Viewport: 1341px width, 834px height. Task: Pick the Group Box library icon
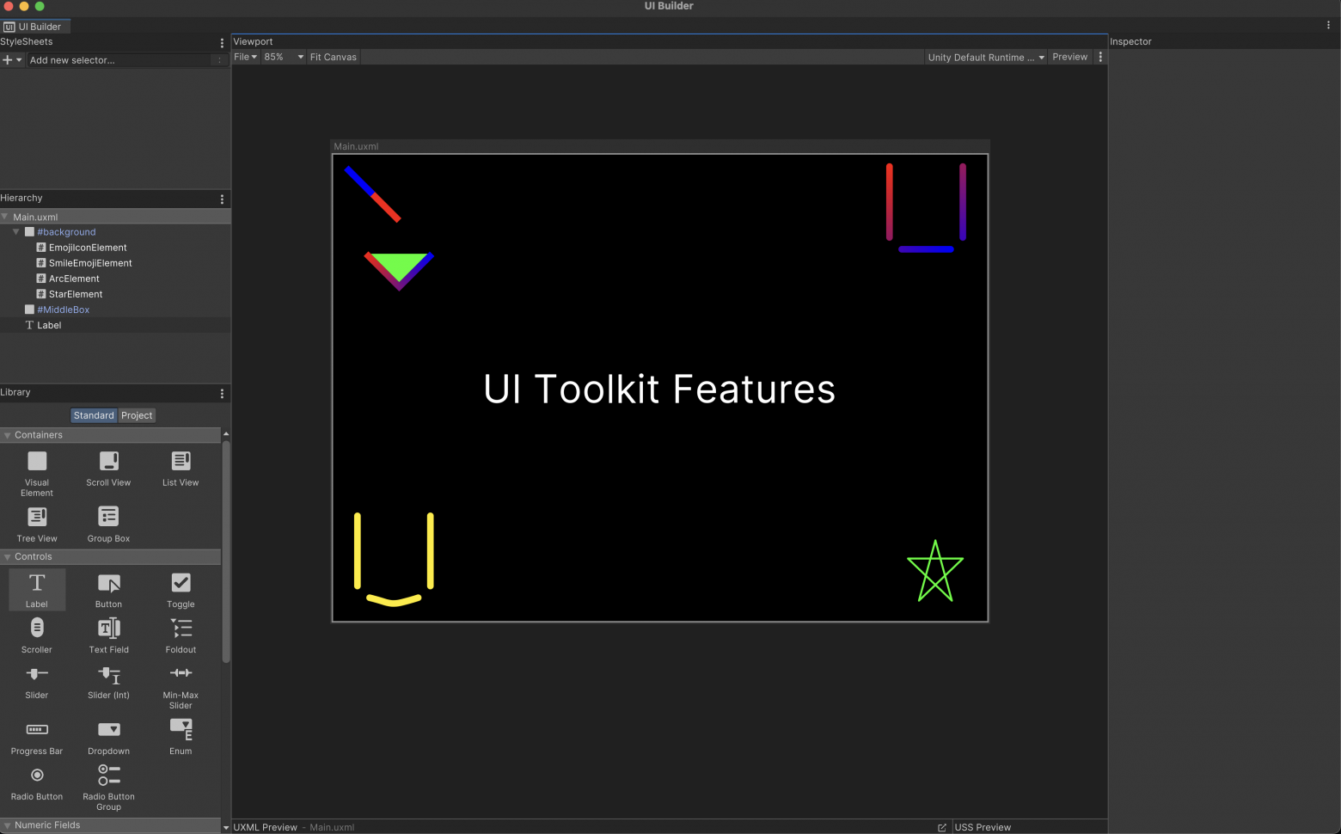coord(108,517)
